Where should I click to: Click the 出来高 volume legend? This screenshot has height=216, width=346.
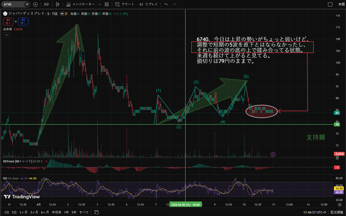pos(13,29)
